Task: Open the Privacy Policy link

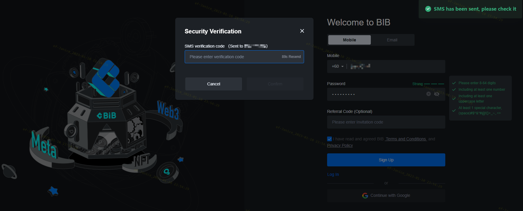Action: point(340,145)
